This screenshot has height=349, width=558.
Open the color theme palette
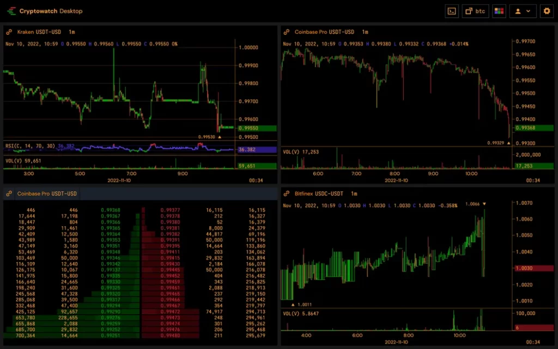click(499, 11)
